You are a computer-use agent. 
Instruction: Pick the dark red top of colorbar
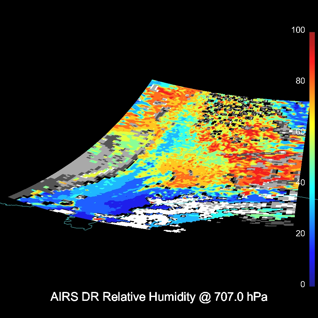pos(312,35)
